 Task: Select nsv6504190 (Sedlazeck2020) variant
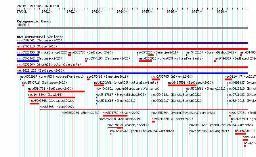point(108,58)
